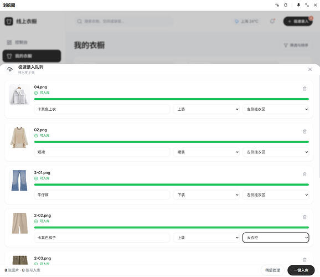Click the filename text 04.png
Image resolution: width=320 pixels, height=277 pixels.
tap(40, 87)
